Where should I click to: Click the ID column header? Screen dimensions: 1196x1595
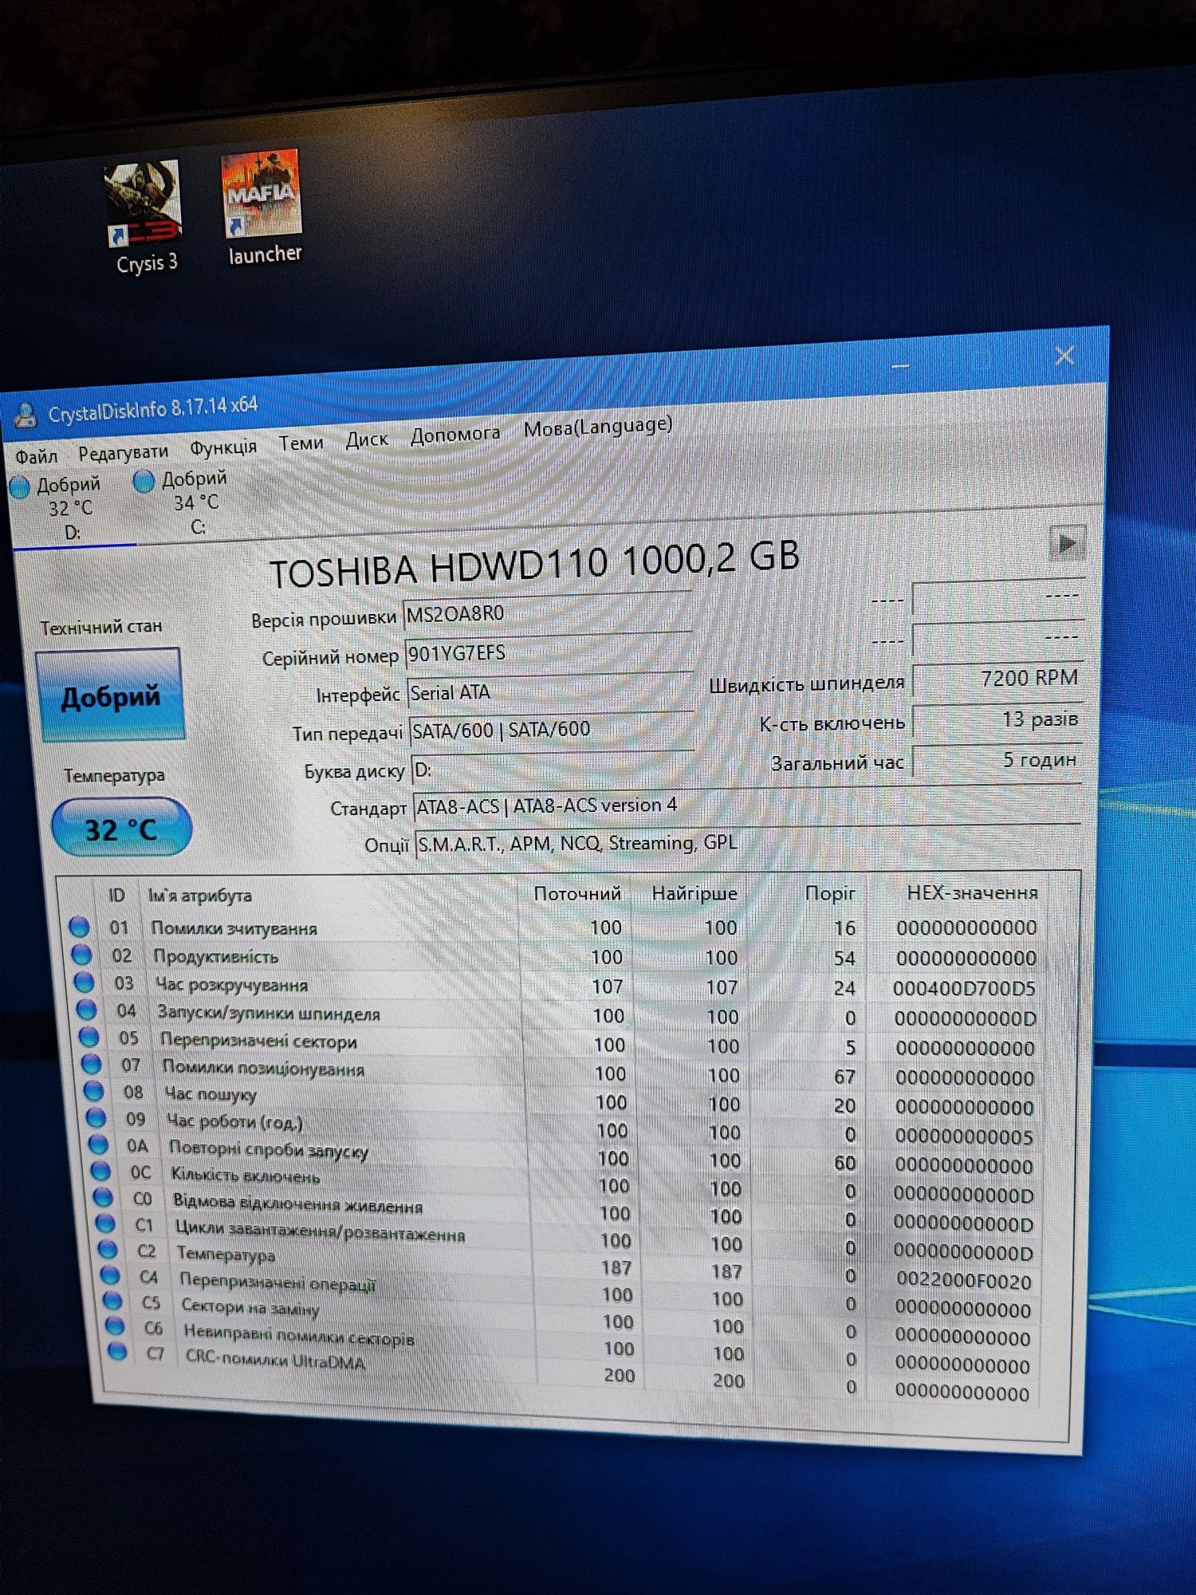coord(116,896)
